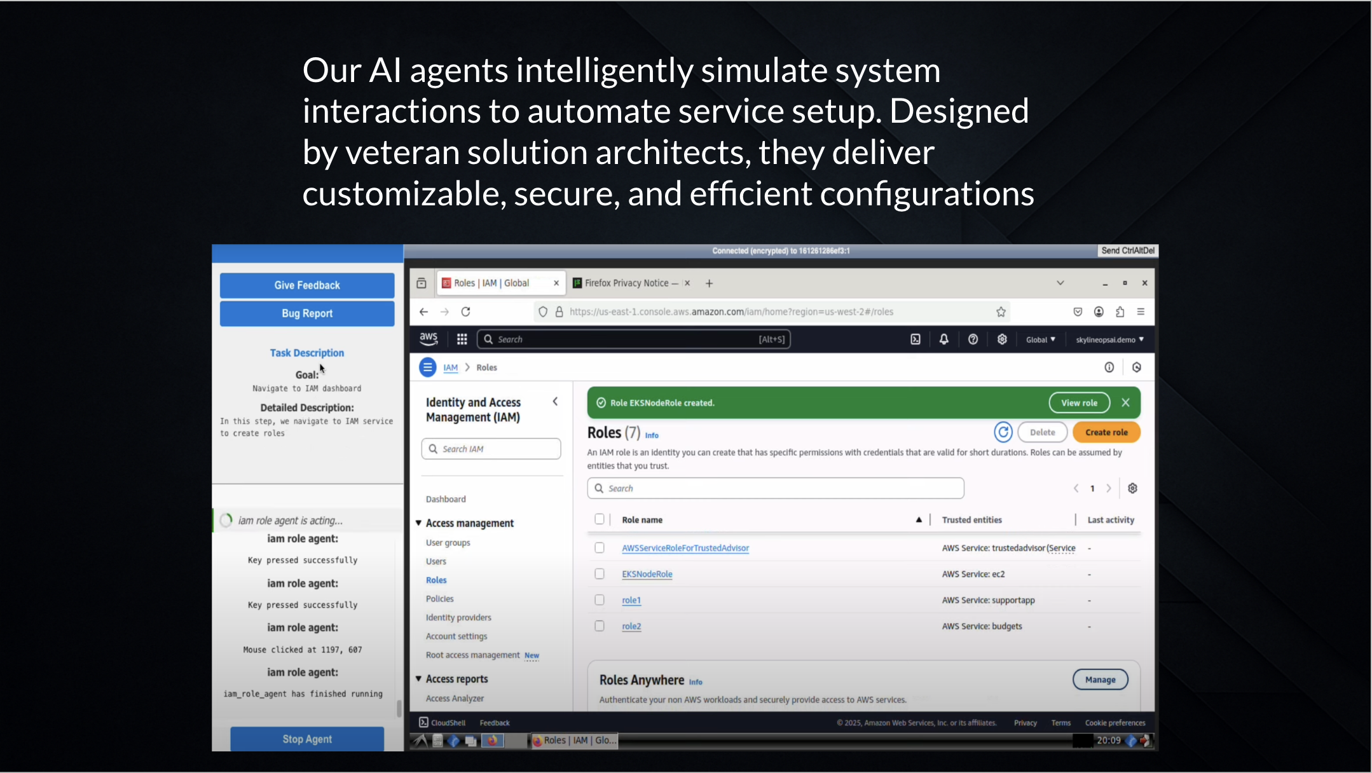This screenshot has width=1372, height=773.
Task: Open the CloudShell icon in the AWS header
Action: pos(916,339)
